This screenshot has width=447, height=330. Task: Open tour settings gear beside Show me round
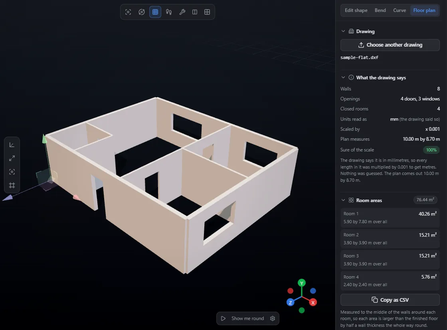273,318
